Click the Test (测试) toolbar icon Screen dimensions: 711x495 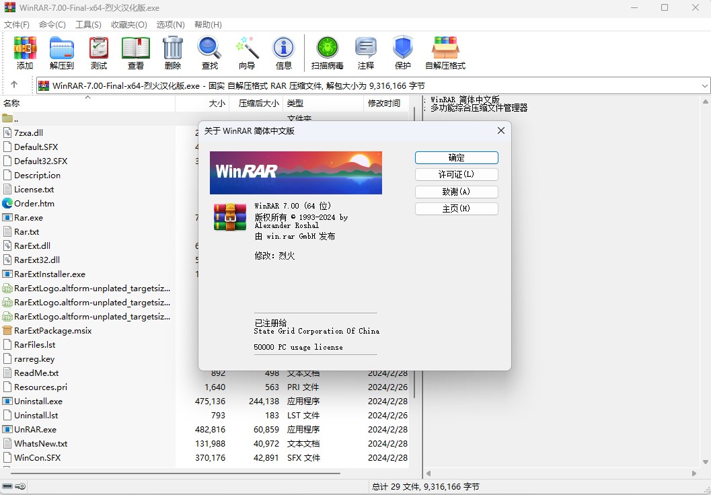[99, 52]
